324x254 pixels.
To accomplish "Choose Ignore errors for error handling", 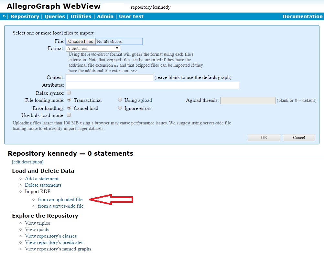I will (x=120, y=108).
